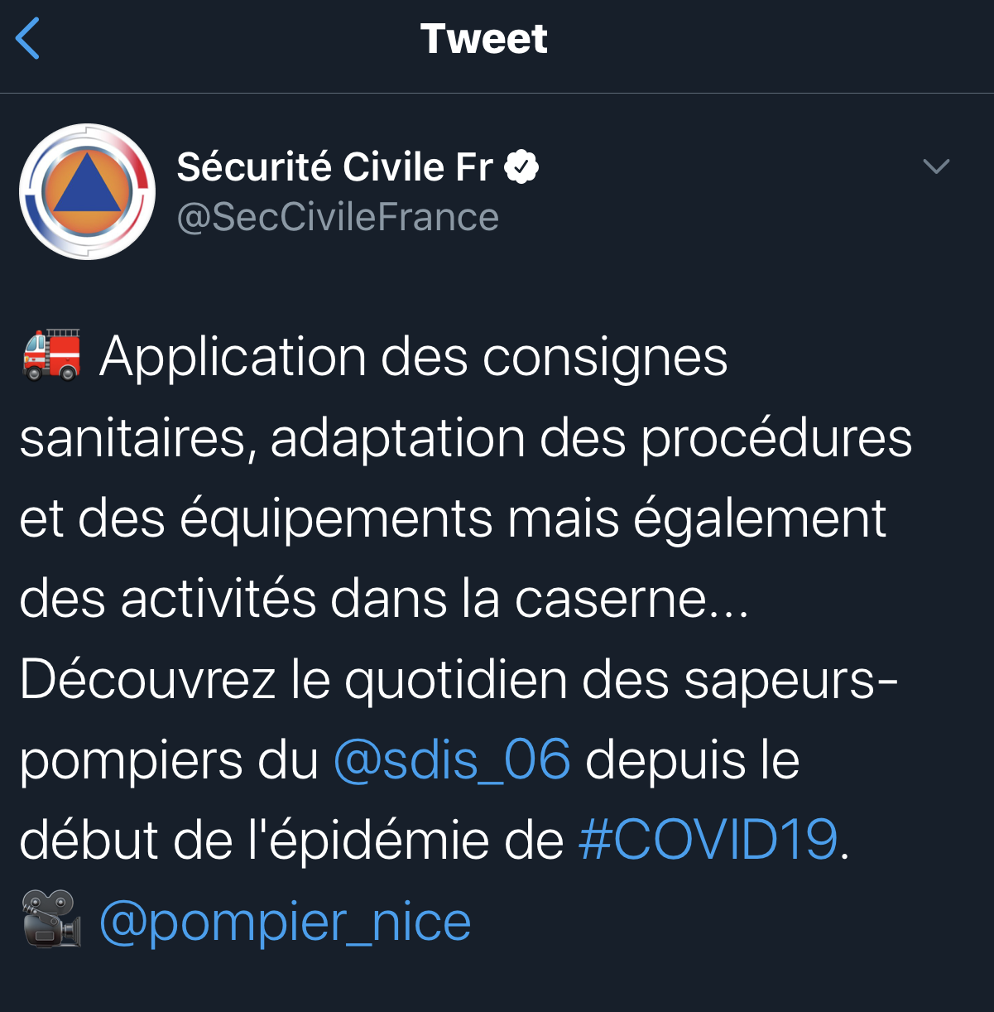Click the line 'et des équipements mais également'
Screen dimensions: 994x1012
(453, 519)
